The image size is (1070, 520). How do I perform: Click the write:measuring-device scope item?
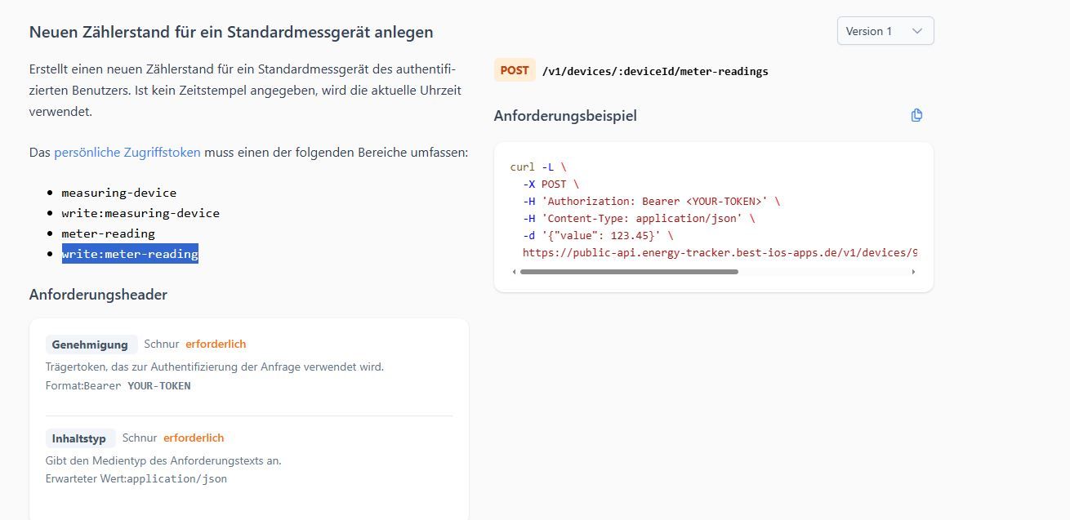click(x=140, y=213)
